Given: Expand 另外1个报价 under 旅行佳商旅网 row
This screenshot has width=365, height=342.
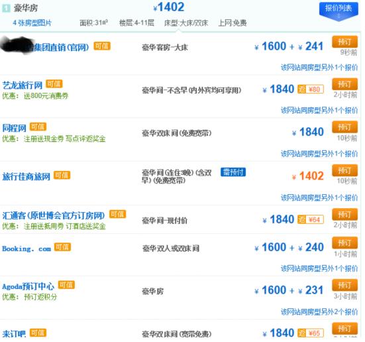Looking at the screenshot, I should click(319, 198).
